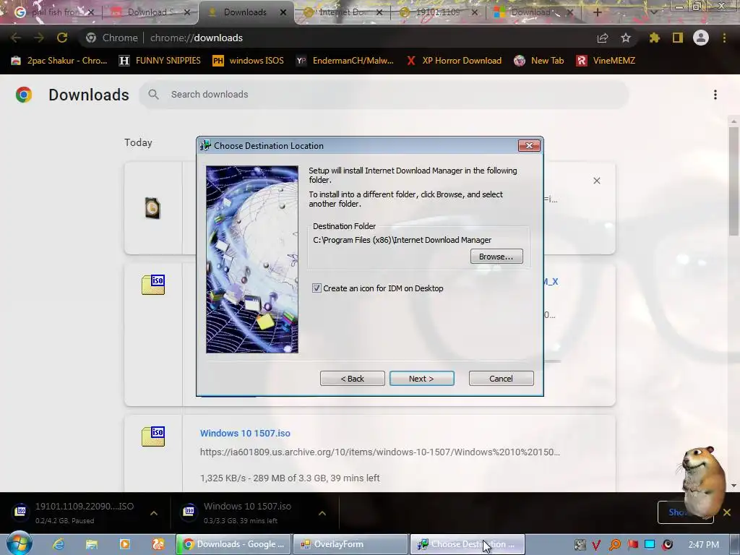Toggle the Chrome side panel icon

[x=678, y=38]
